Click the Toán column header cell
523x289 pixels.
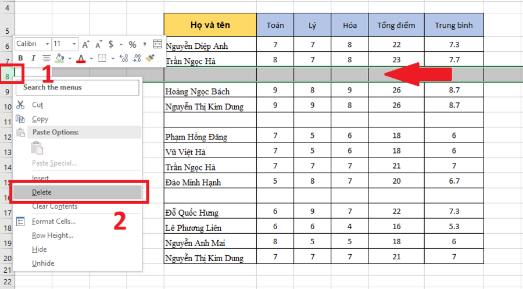(275, 24)
